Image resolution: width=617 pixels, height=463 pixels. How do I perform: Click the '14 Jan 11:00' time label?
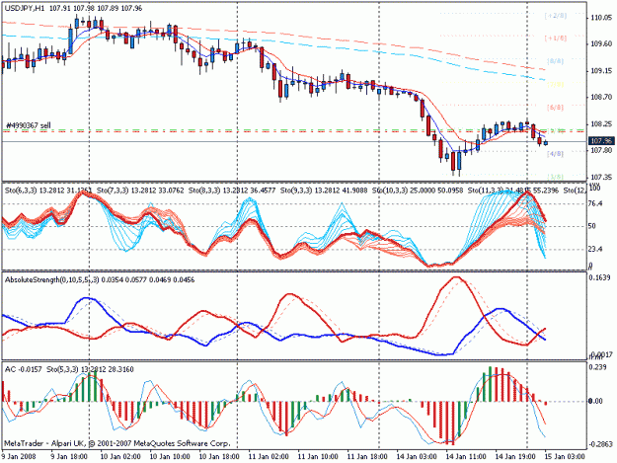pyautogui.click(x=466, y=456)
